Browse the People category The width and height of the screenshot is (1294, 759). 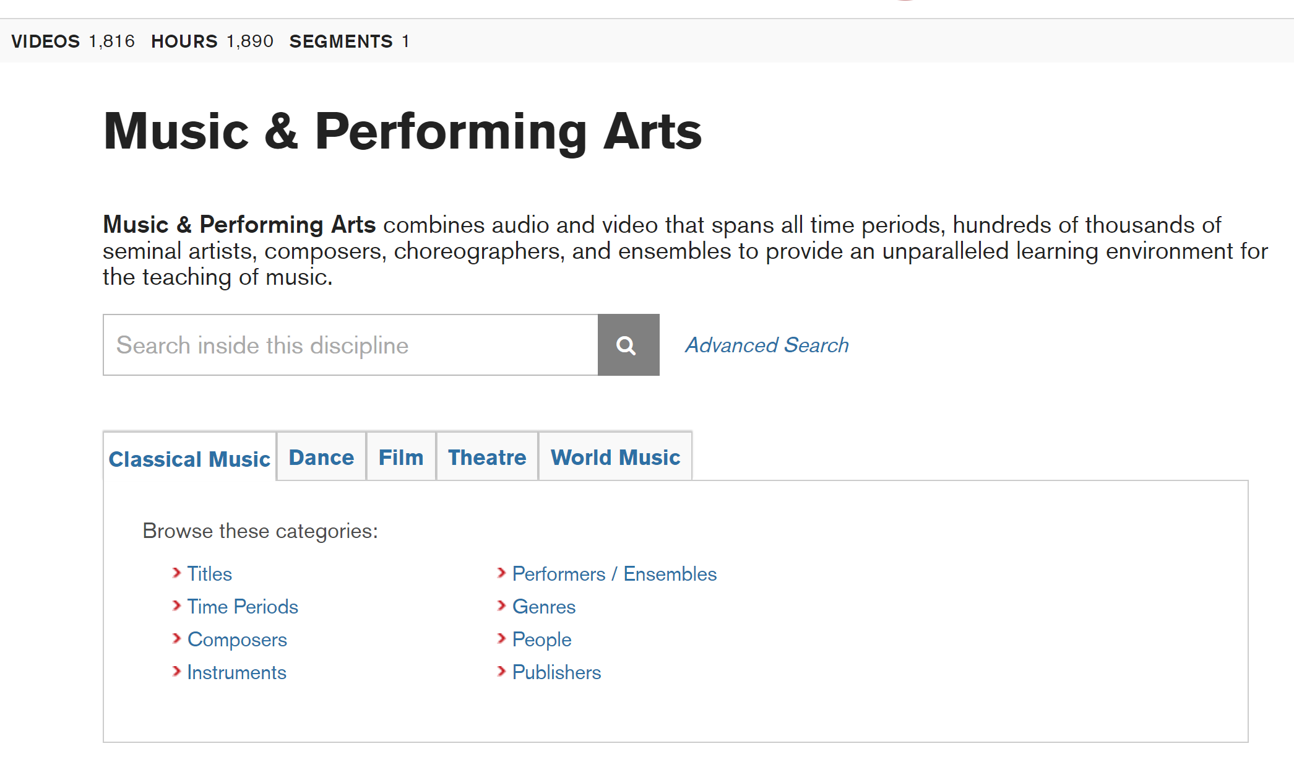click(x=541, y=640)
